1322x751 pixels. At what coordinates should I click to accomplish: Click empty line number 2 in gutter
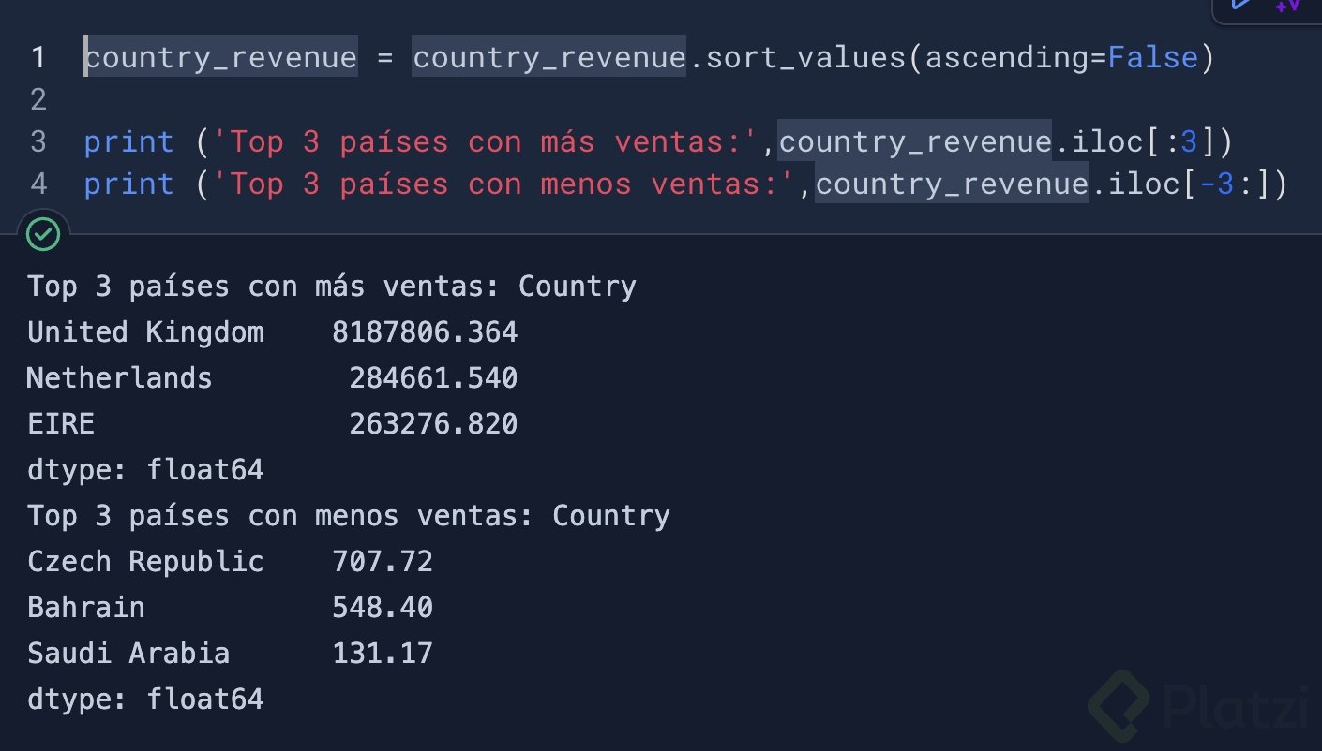click(38, 99)
